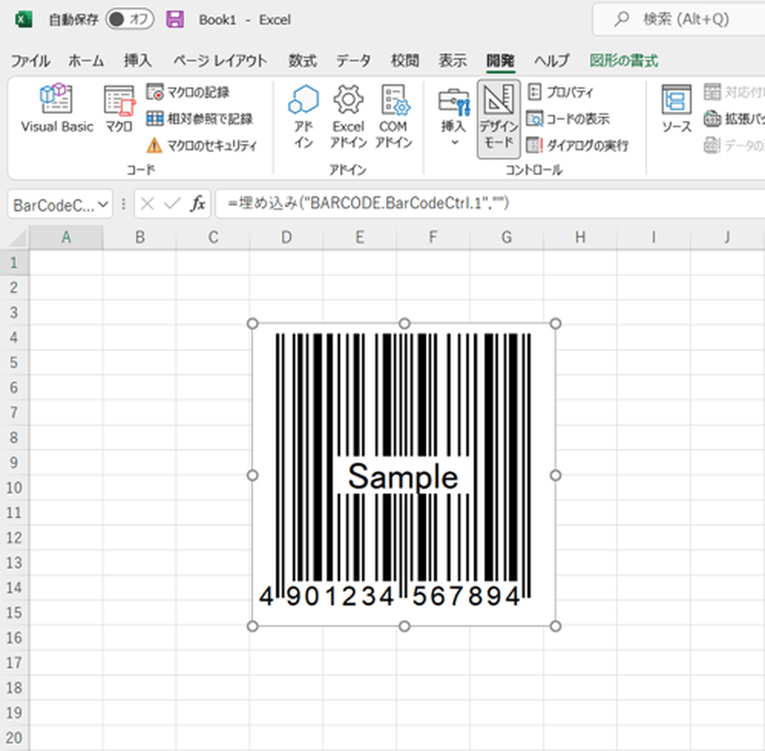
Task: Toggle 自動保存 AutoSave switch
Action: click(x=130, y=20)
